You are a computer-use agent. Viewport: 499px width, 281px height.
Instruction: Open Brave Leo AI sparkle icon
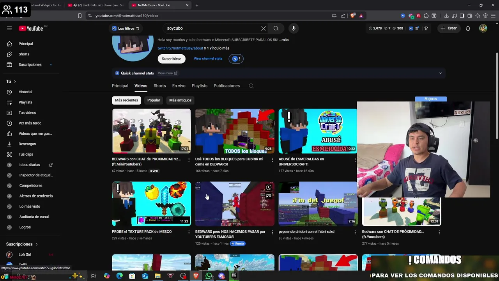click(478, 16)
